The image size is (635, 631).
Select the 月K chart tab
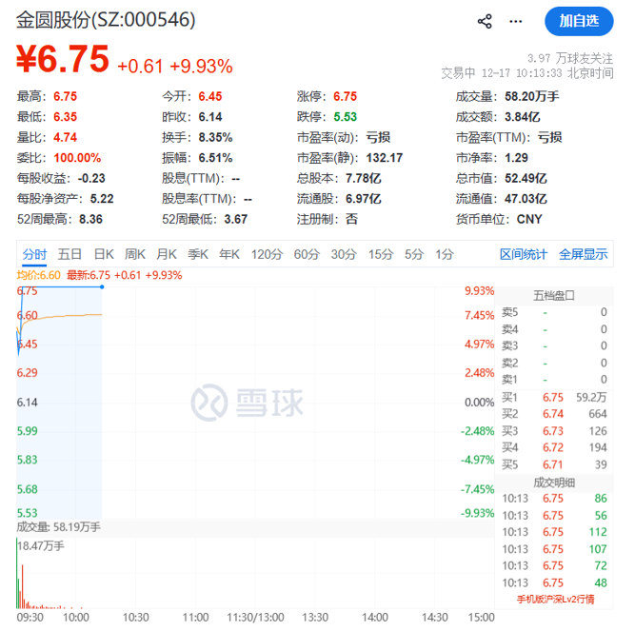167,254
